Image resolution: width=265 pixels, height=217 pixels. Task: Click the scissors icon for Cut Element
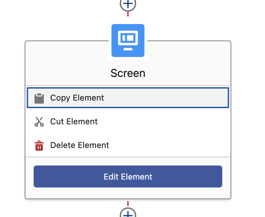click(39, 122)
